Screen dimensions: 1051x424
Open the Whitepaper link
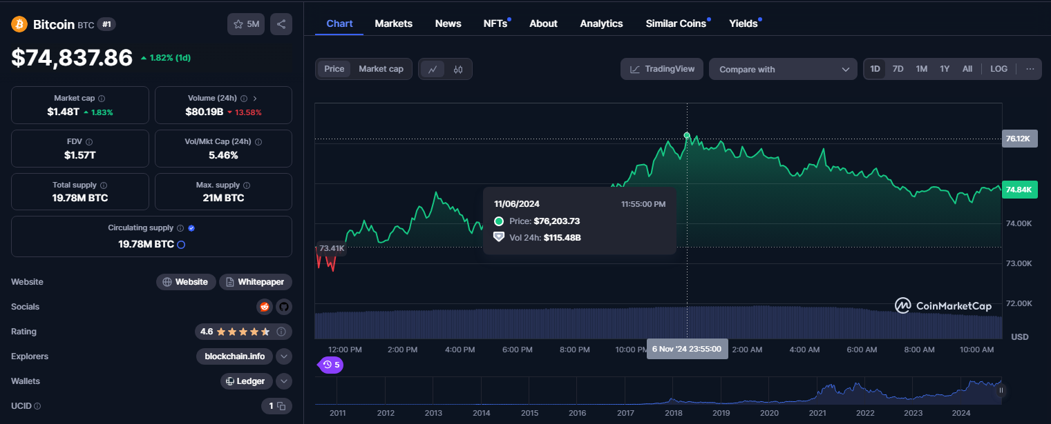point(256,282)
